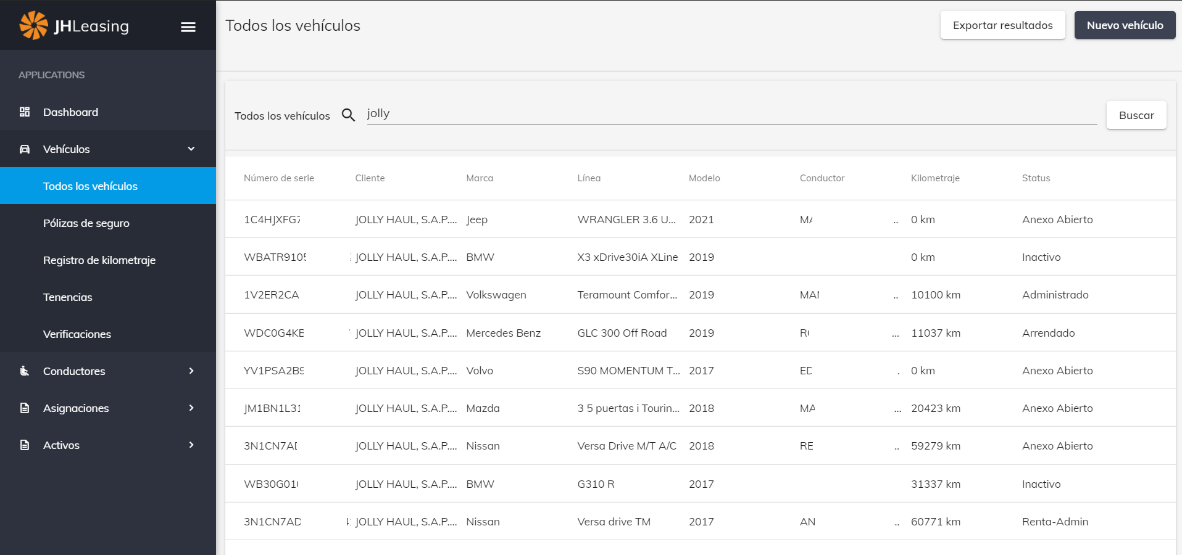This screenshot has width=1182, height=555.
Task: Collapse the Vehículos submenu chevron
Action: coord(191,149)
